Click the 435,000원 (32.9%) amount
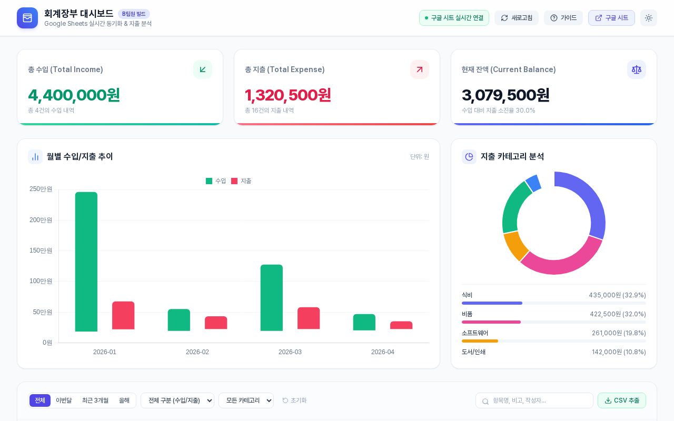 coord(617,295)
